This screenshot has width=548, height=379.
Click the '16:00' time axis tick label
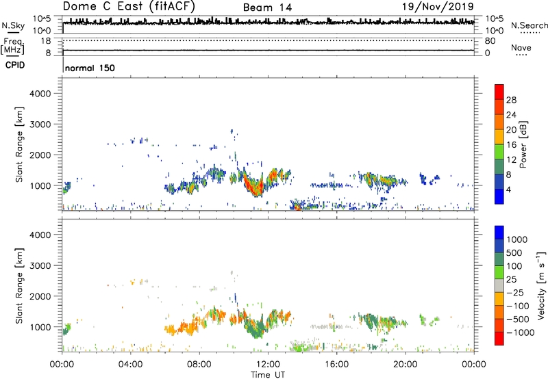(x=336, y=365)
